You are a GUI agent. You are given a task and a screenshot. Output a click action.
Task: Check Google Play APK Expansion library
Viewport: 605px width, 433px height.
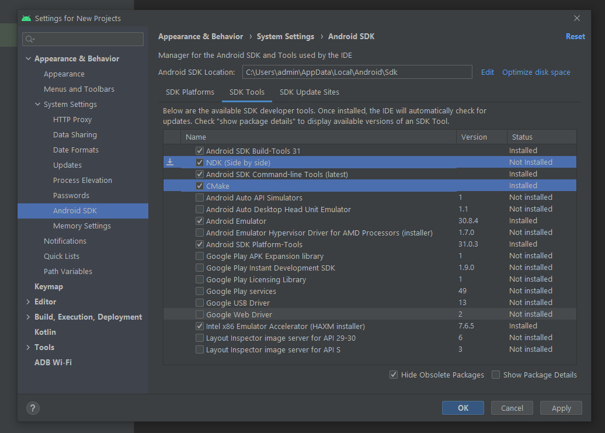[200, 256]
